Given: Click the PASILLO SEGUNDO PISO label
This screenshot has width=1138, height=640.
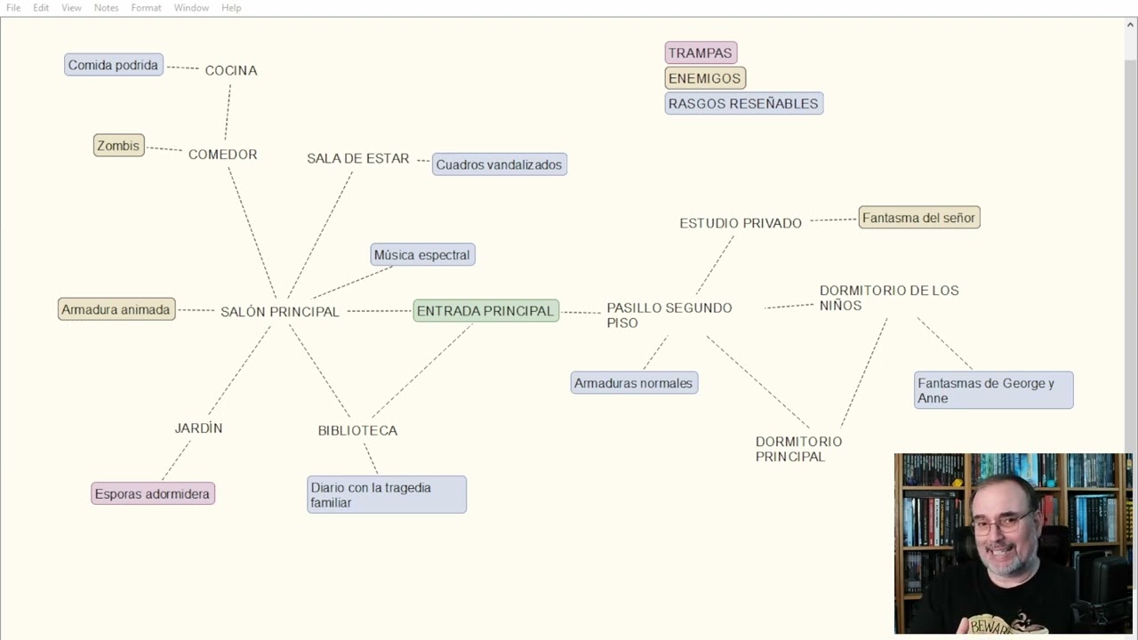Looking at the screenshot, I should (x=669, y=316).
